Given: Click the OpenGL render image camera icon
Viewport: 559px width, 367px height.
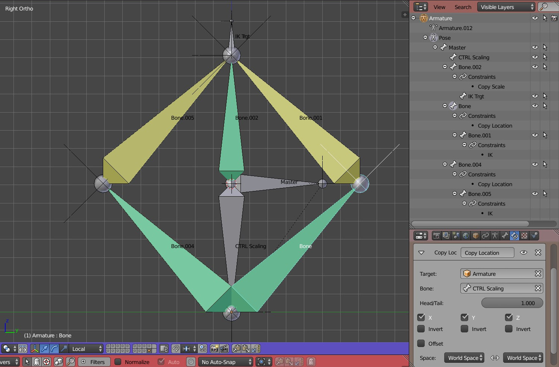Looking at the screenshot, I should click(214, 349).
